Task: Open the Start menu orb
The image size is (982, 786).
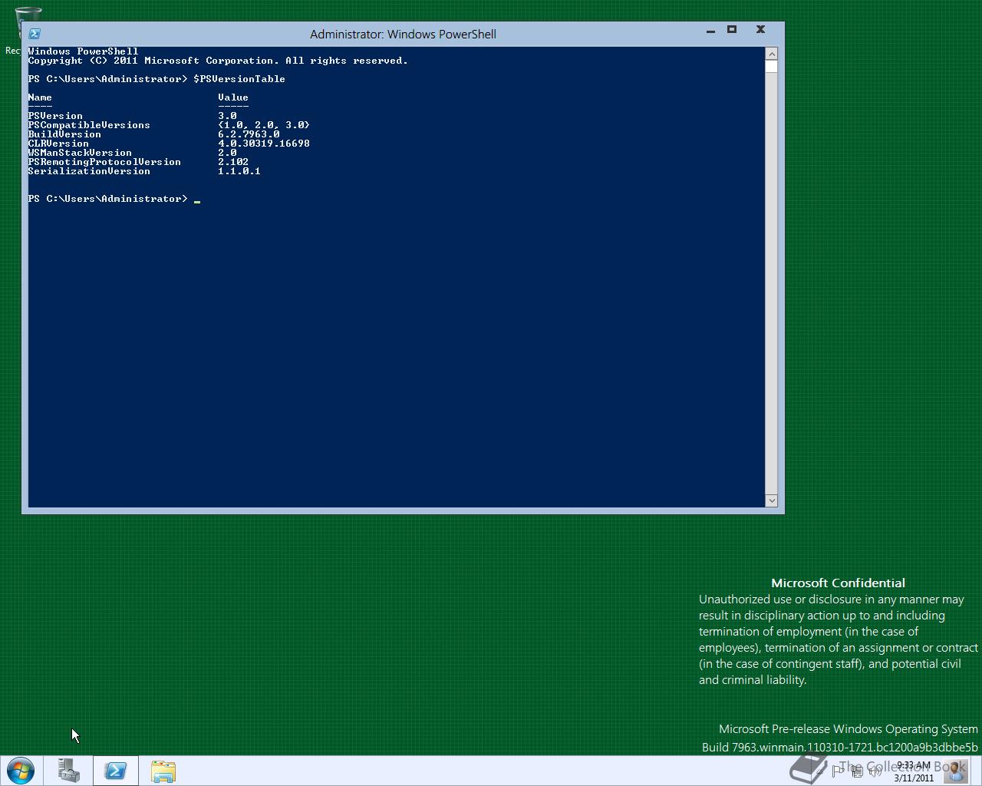Action: coord(21,771)
